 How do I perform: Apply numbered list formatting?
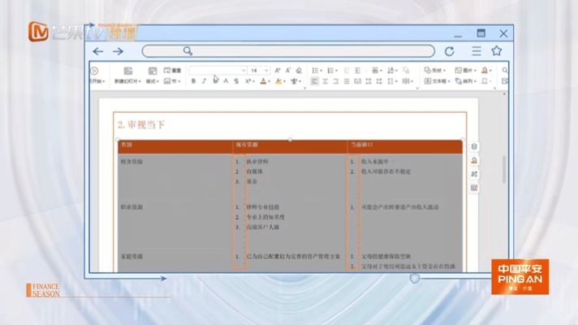(x=330, y=70)
